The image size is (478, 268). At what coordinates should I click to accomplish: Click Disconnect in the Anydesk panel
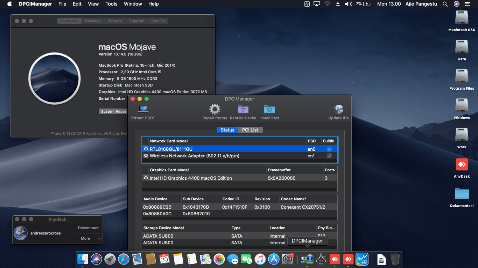click(88, 228)
